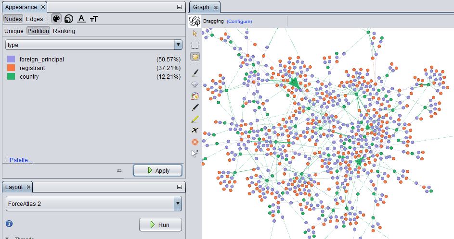Image resolution: width=454 pixels, height=239 pixels.
Task: Toggle Edges element selection
Action: click(34, 19)
